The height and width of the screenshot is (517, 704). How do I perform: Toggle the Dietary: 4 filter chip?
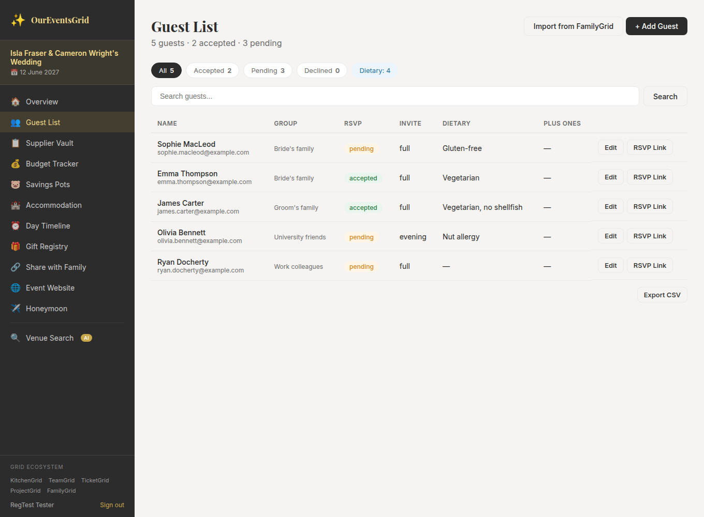click(x=375, y=70)
